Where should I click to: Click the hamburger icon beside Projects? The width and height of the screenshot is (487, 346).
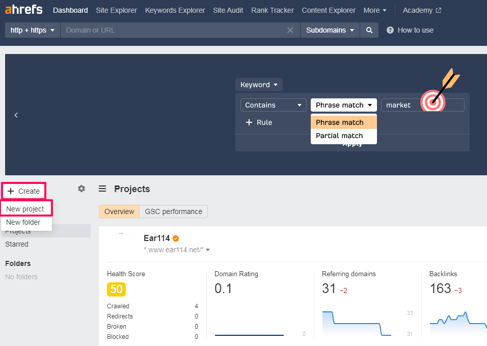(x=102, y=189)
